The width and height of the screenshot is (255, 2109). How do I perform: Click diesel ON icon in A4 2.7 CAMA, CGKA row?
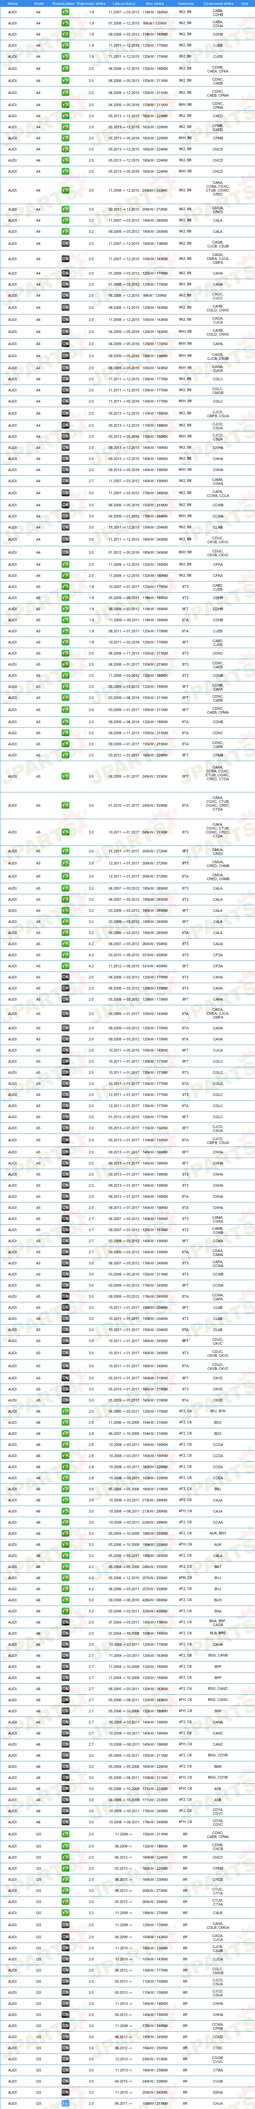tap(66, 482)
